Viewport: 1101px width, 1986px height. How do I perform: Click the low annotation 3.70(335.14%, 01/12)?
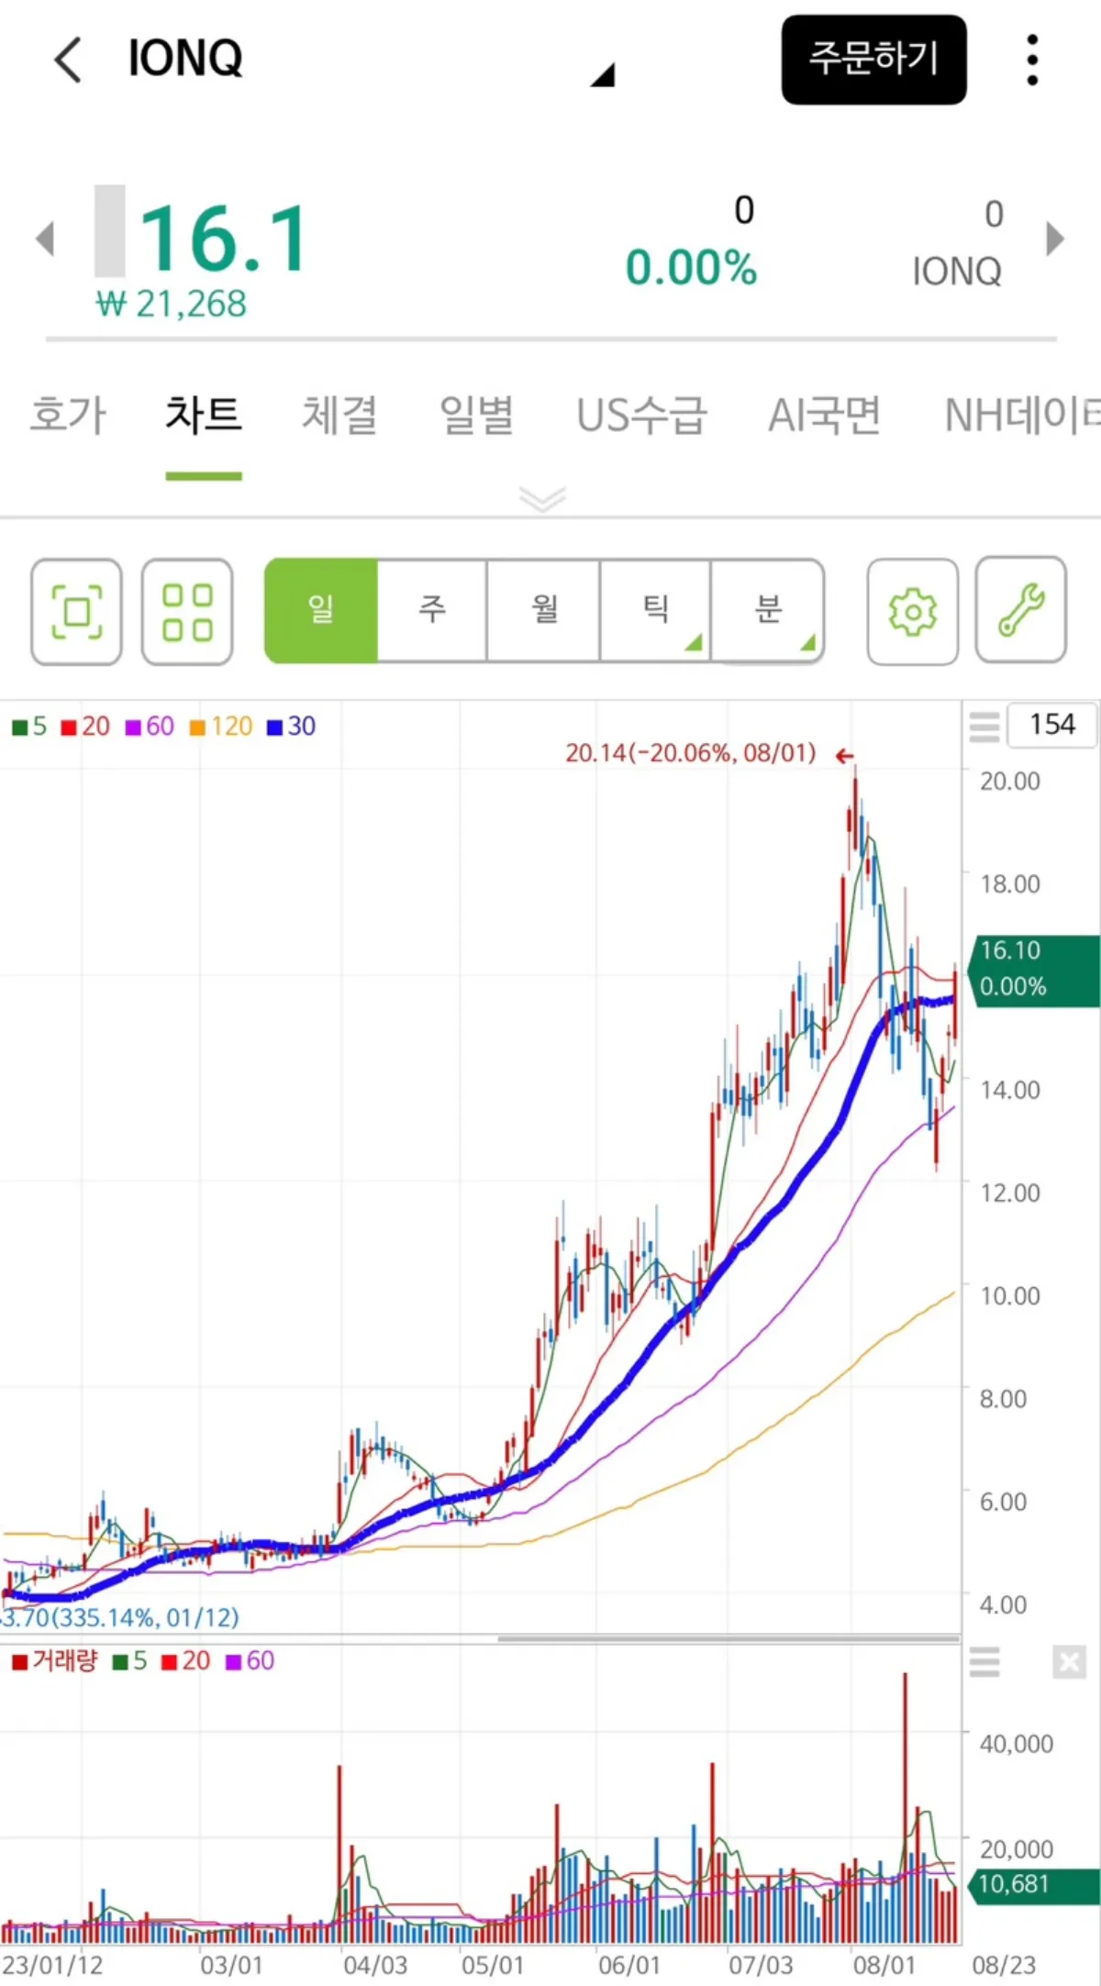[119, 1617]
